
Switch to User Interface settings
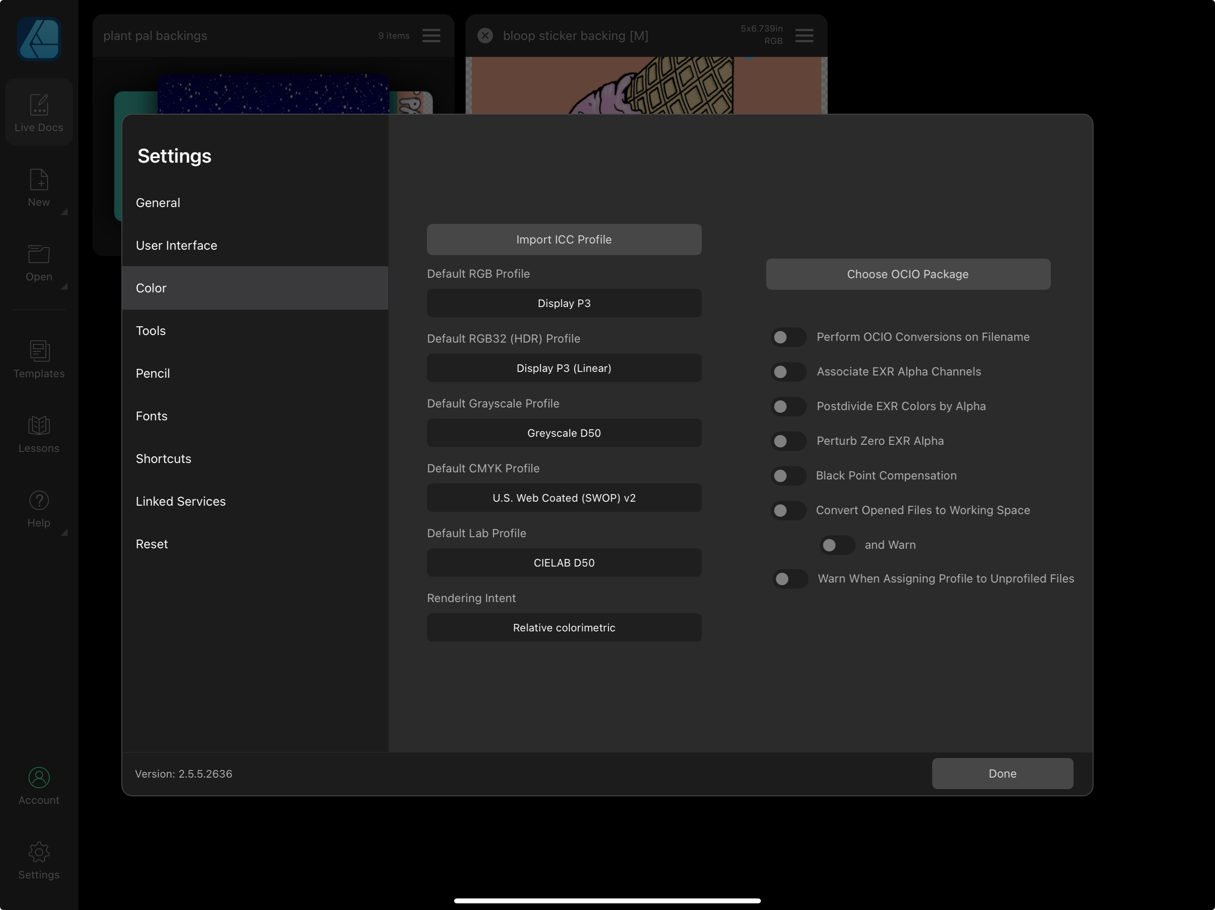coord(255,245)
